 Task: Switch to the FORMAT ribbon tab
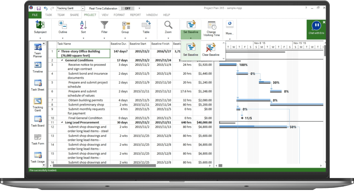pos(119,15)
